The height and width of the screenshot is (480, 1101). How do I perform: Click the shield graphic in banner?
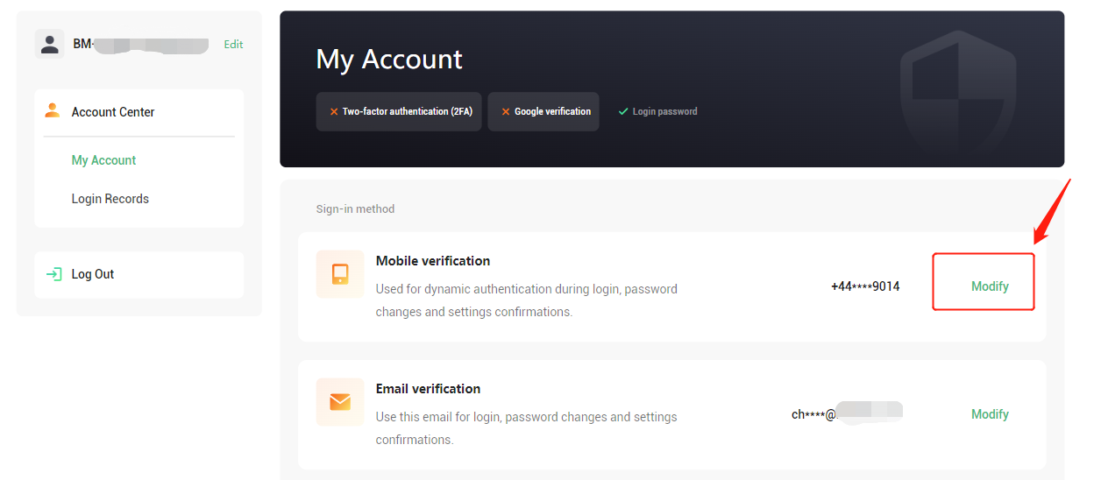tap(961, 98)
